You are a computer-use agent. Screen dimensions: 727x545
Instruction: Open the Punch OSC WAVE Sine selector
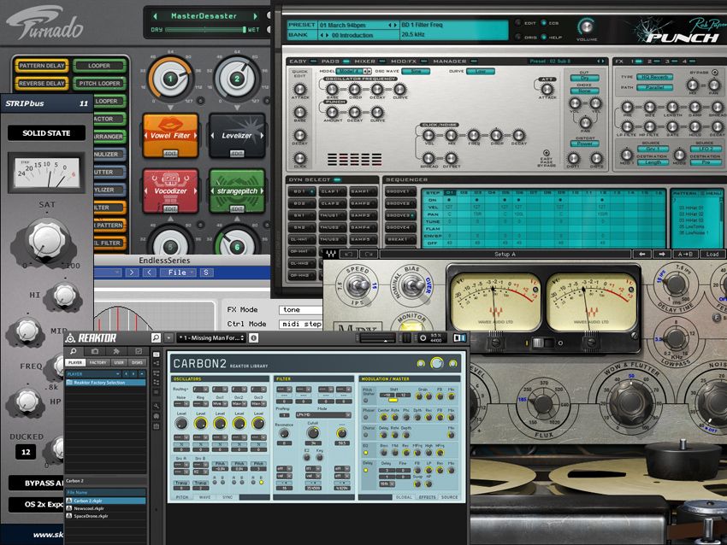click(416, 71)
